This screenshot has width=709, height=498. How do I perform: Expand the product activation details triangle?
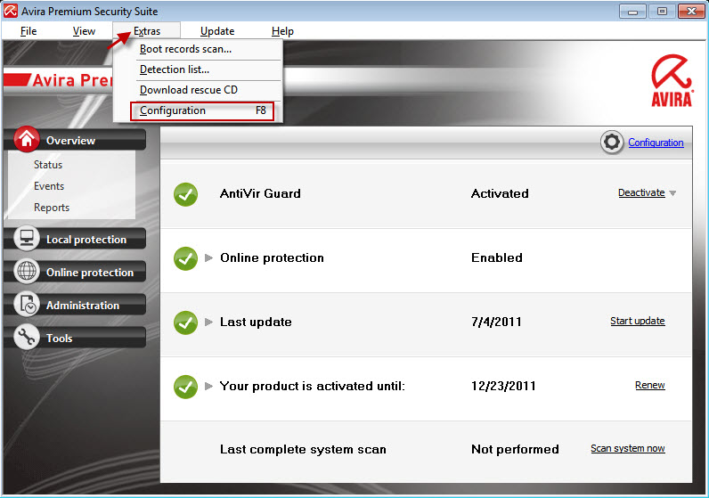coord(208,387)
